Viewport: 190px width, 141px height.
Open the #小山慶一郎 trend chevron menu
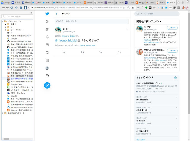coord(176,108)
